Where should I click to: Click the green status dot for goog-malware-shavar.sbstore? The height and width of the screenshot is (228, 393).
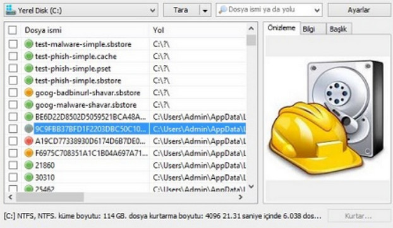(29, 105)
